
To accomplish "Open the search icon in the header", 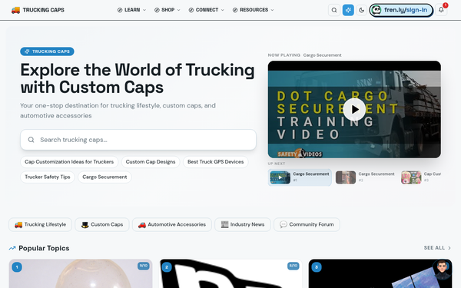I will [x=334, y=10].
